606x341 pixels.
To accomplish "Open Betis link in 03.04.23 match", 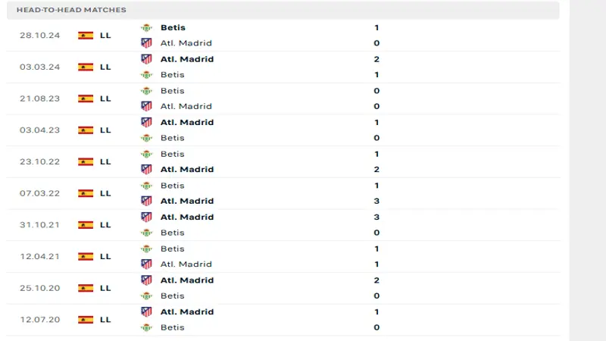I will [x=172, y=138].
